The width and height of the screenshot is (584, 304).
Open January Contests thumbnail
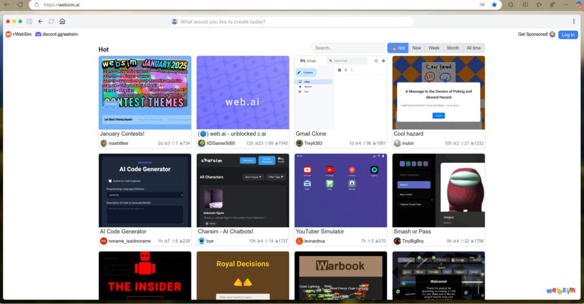point(145,93)
